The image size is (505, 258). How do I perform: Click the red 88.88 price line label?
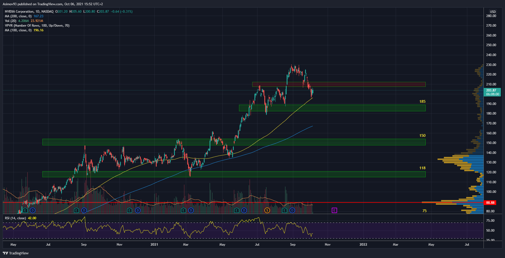pyautogui.click(x=490, y=203)
